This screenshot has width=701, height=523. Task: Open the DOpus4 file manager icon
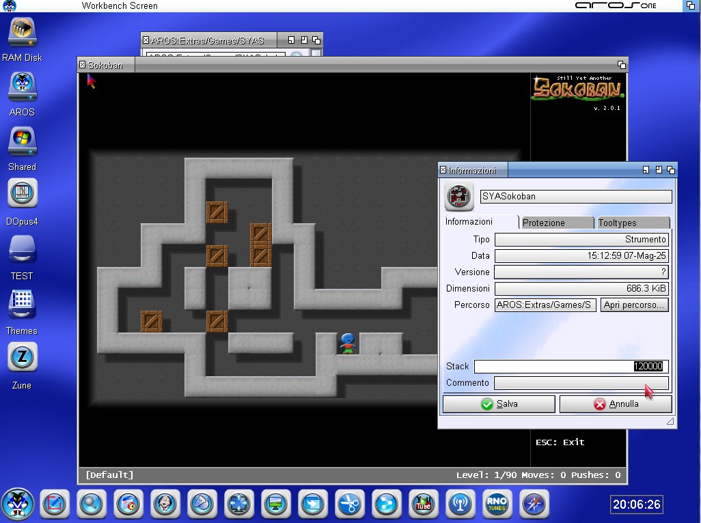click(22, 194)
